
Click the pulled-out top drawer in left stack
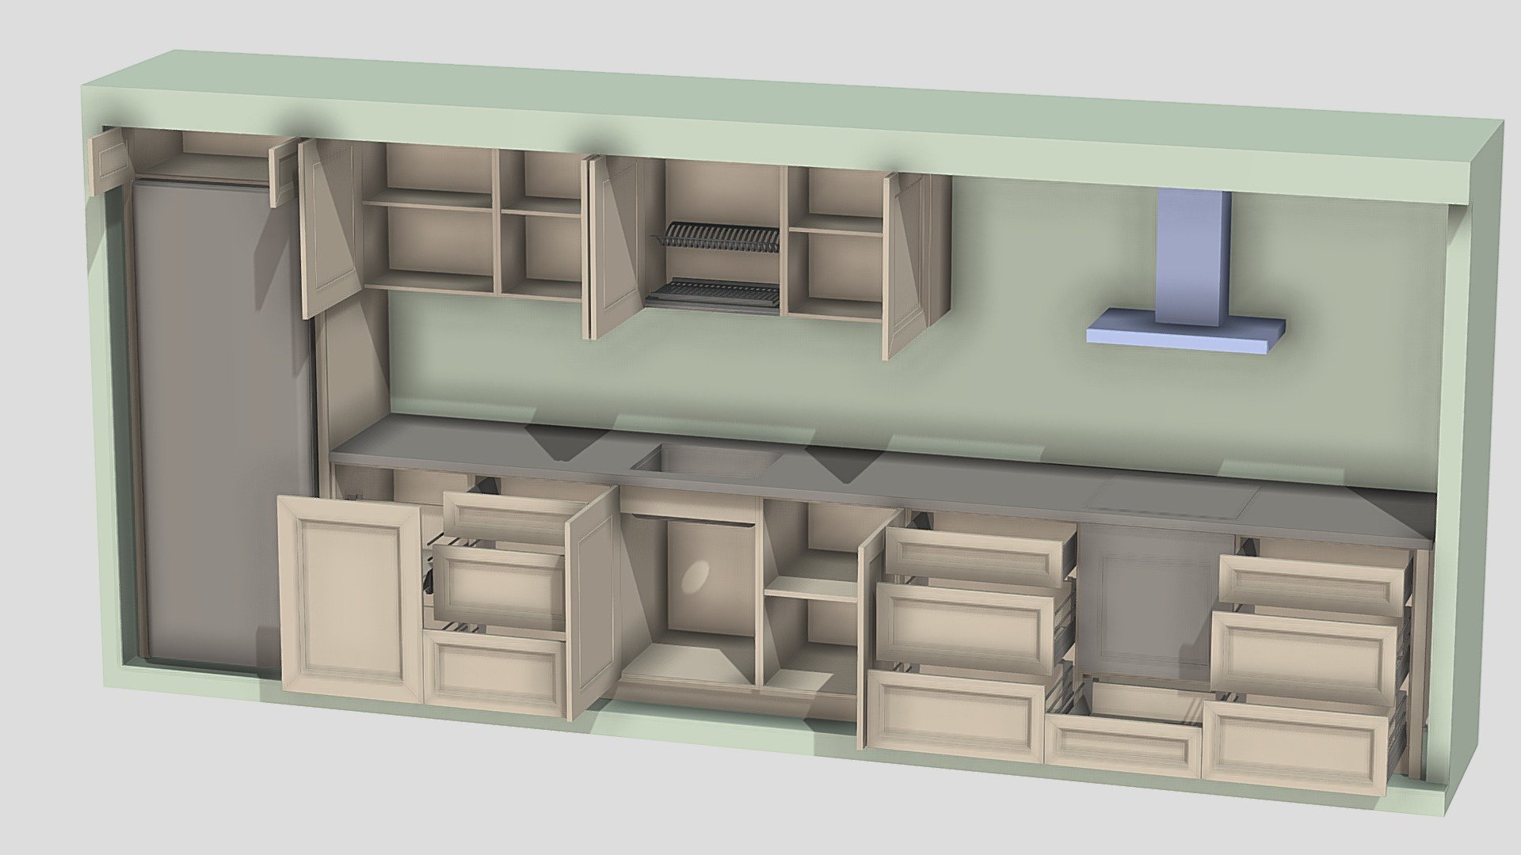coord(504,519)
